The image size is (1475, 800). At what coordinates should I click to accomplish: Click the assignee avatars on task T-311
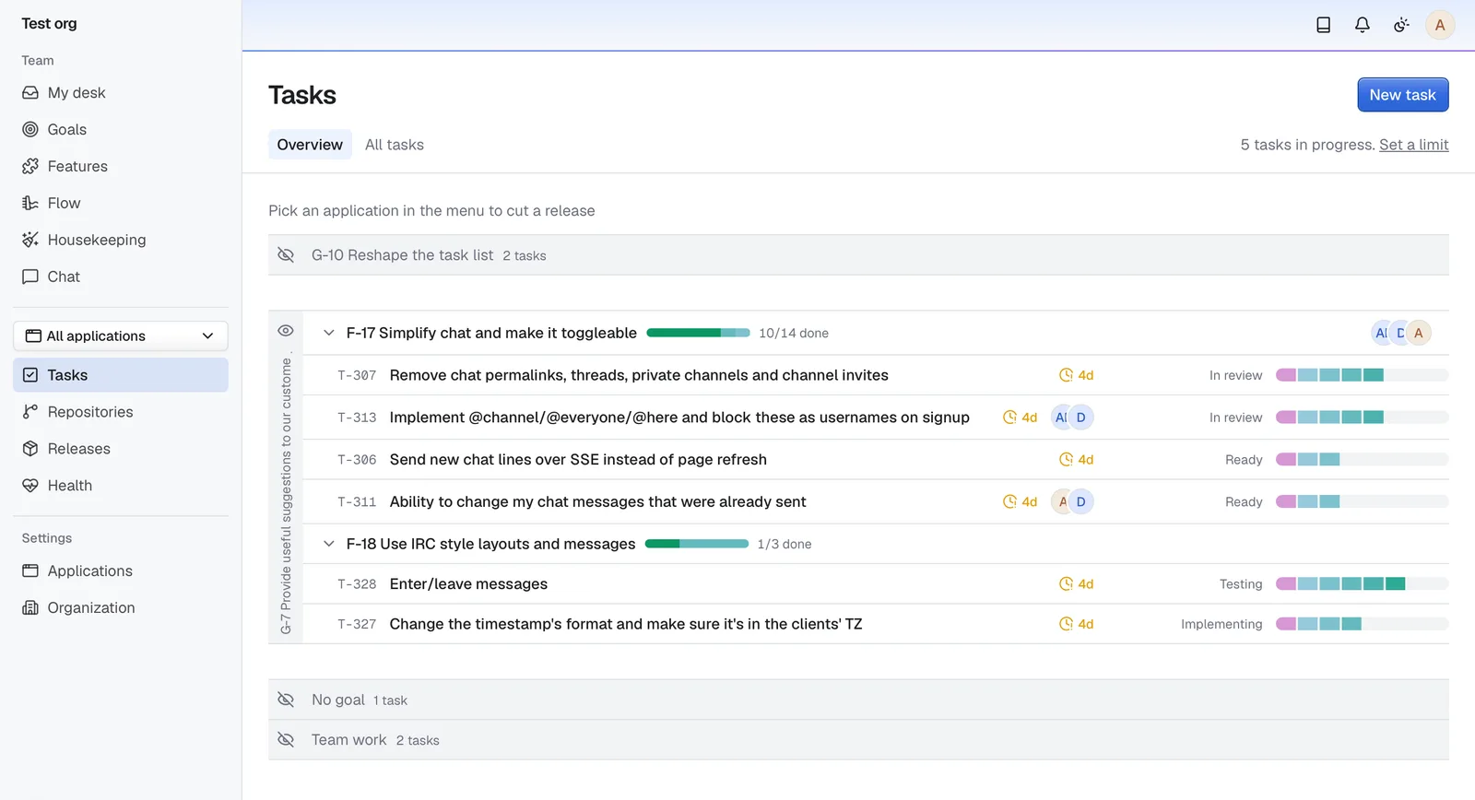coord(1072,502)
